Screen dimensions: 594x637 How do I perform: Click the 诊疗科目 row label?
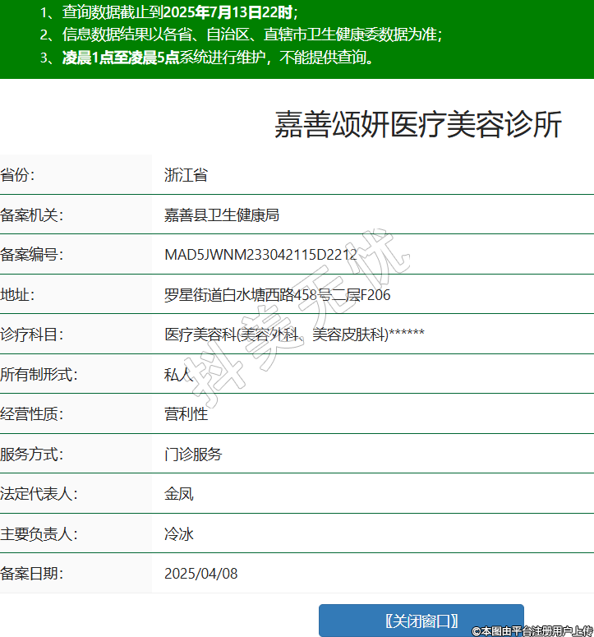(32, 335)
